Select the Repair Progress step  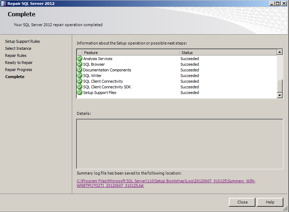[x=18, y=70]
